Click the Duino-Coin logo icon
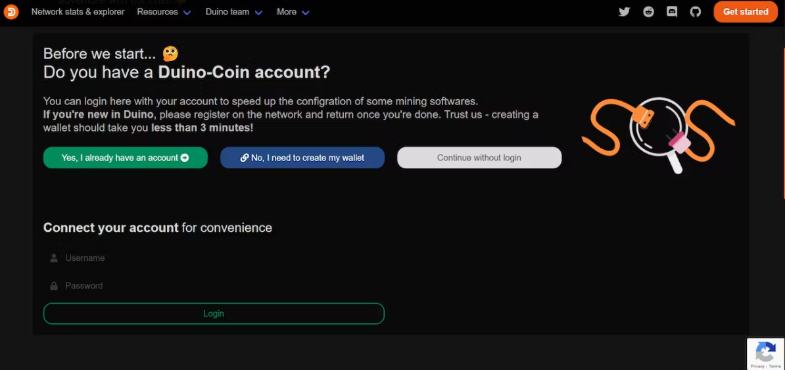This screenshot has width=785, height=370. pyautogui.click(x=11, y=12)
